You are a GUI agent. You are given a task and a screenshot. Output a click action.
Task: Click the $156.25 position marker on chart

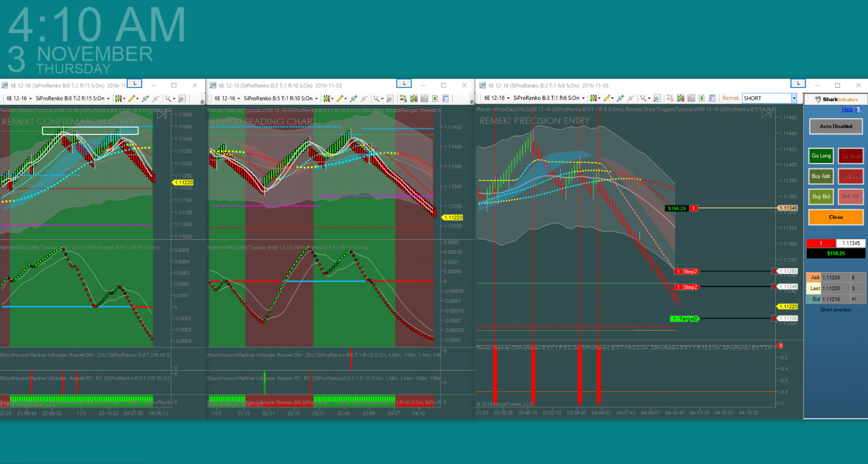point(676,208)
